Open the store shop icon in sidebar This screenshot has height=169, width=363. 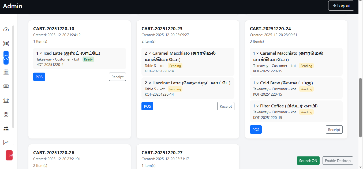(6, 100)
